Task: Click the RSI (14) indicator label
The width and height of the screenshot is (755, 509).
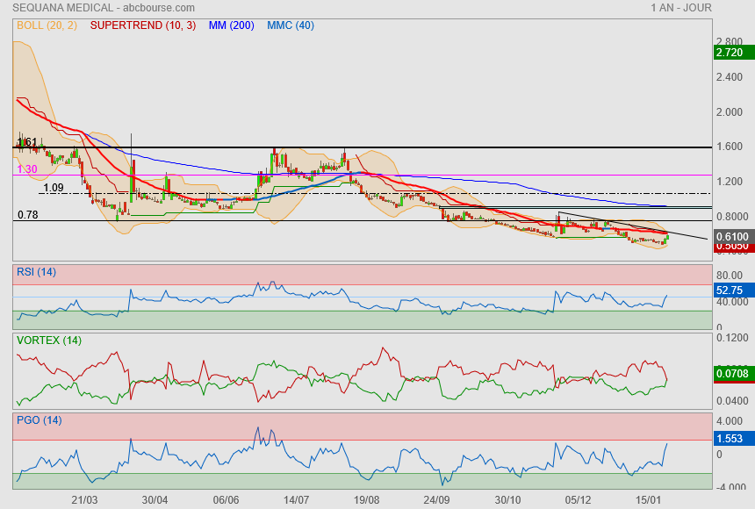Action: [x=37, y=272]
